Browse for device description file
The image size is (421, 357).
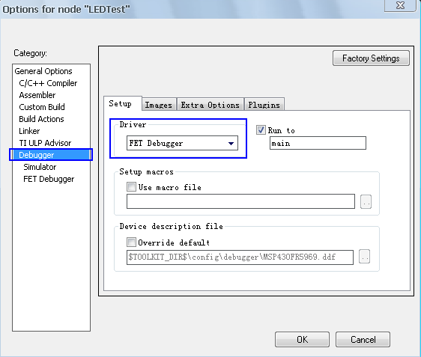click(364, 257)
